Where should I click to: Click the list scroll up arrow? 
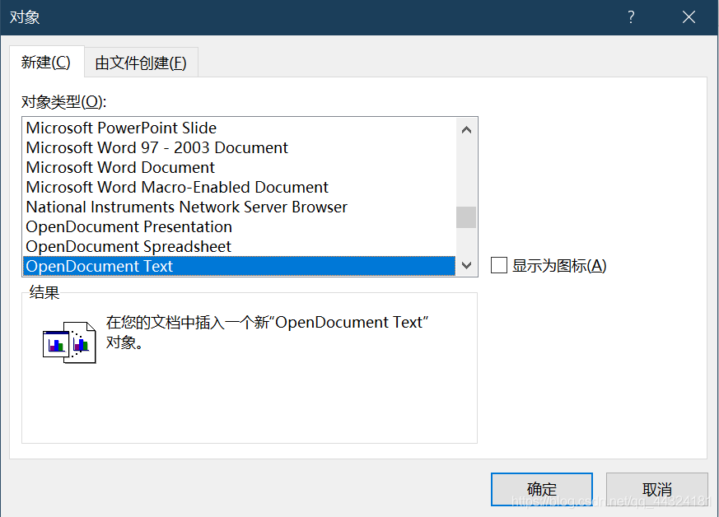(x=466, y=130)
